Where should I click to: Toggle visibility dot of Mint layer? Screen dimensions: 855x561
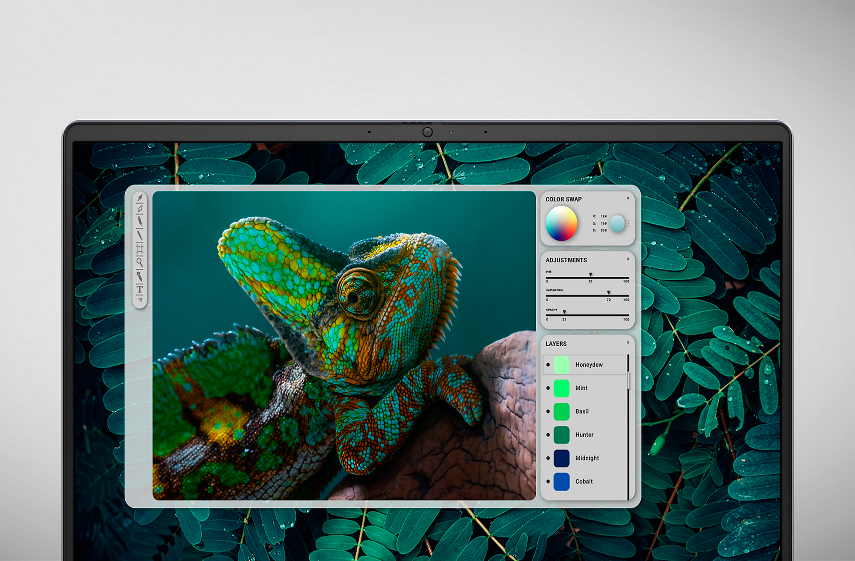[x=548, y=388]
